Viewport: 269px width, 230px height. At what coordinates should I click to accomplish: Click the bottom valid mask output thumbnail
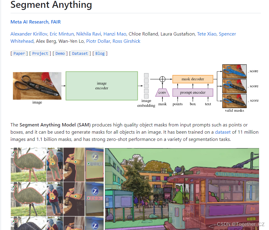point(234,101)
